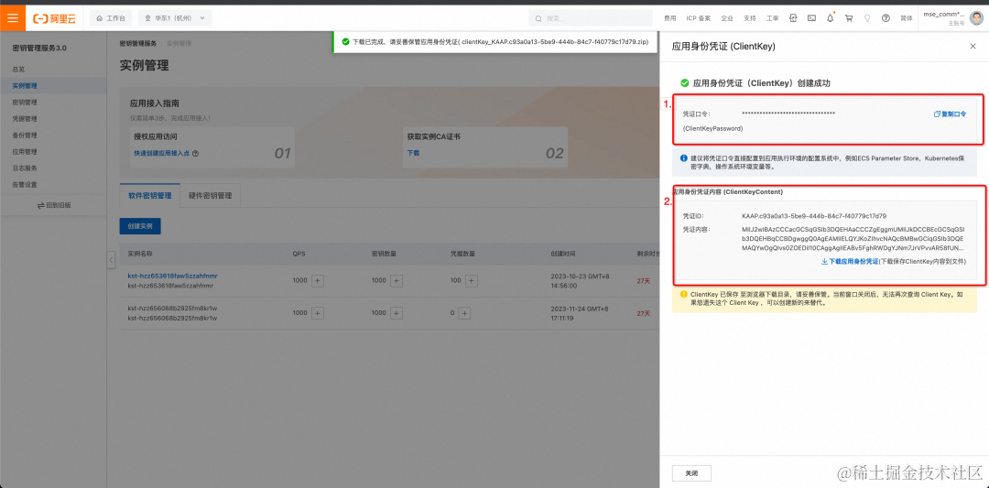The image size is (989, 488).
Task: Click the 创建实例 button
Action: click(140, 226)
